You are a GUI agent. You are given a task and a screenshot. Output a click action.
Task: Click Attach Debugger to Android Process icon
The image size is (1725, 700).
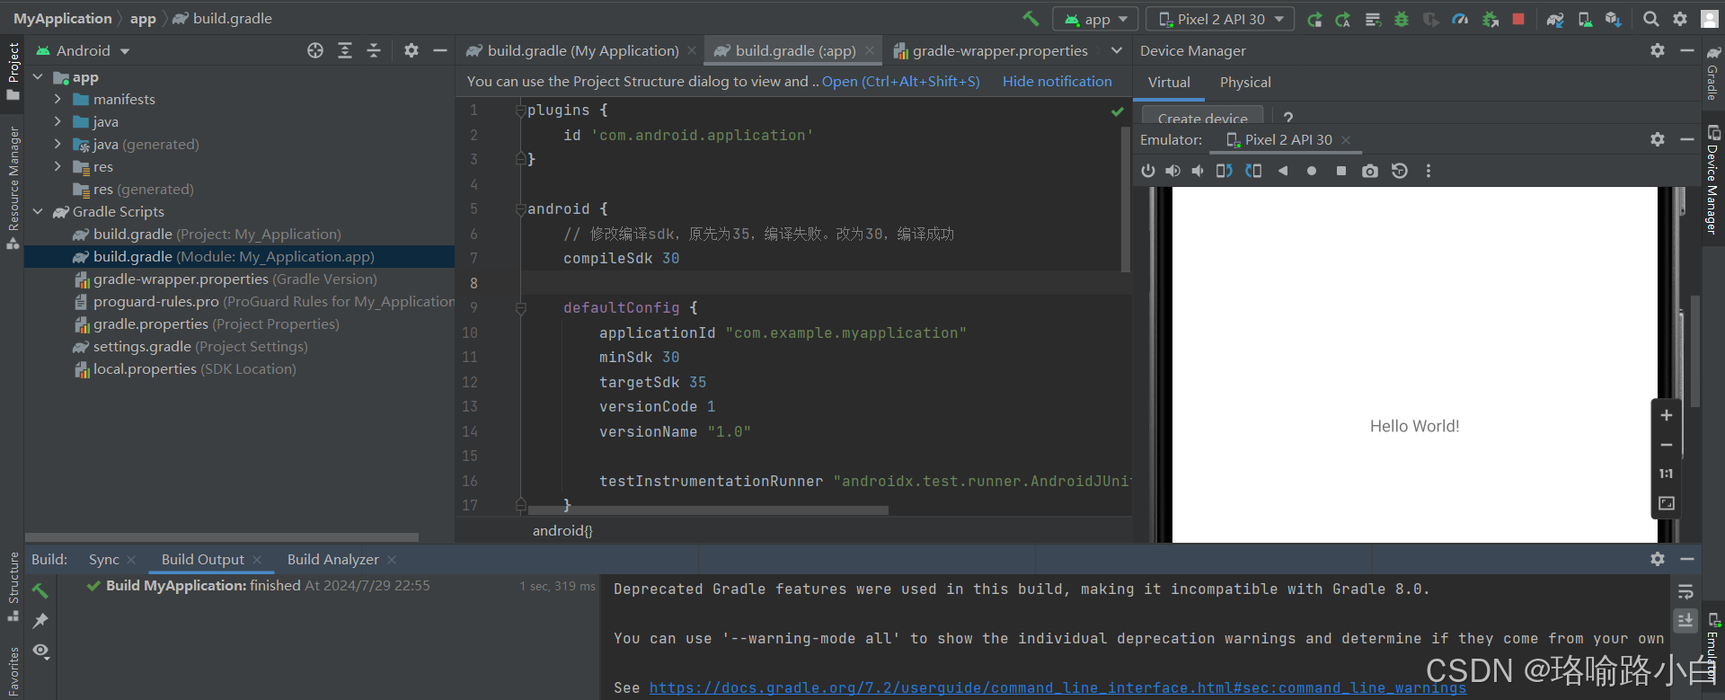[x=1490, y=19]
